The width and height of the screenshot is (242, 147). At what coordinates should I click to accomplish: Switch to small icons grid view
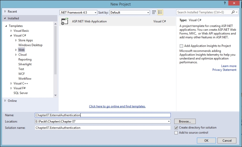click(154, 12)
